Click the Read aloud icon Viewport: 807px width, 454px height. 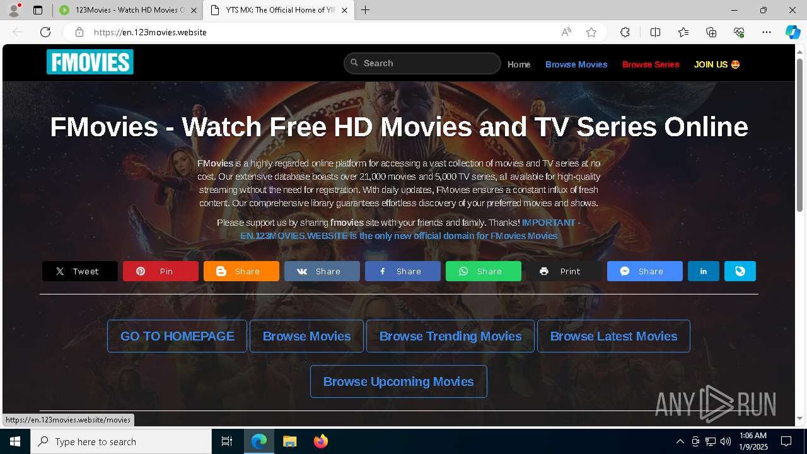point(566,32)
